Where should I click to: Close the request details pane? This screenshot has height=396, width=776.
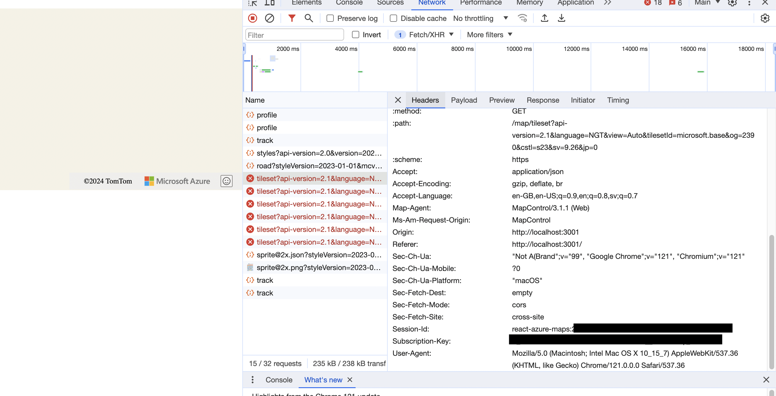398,100
